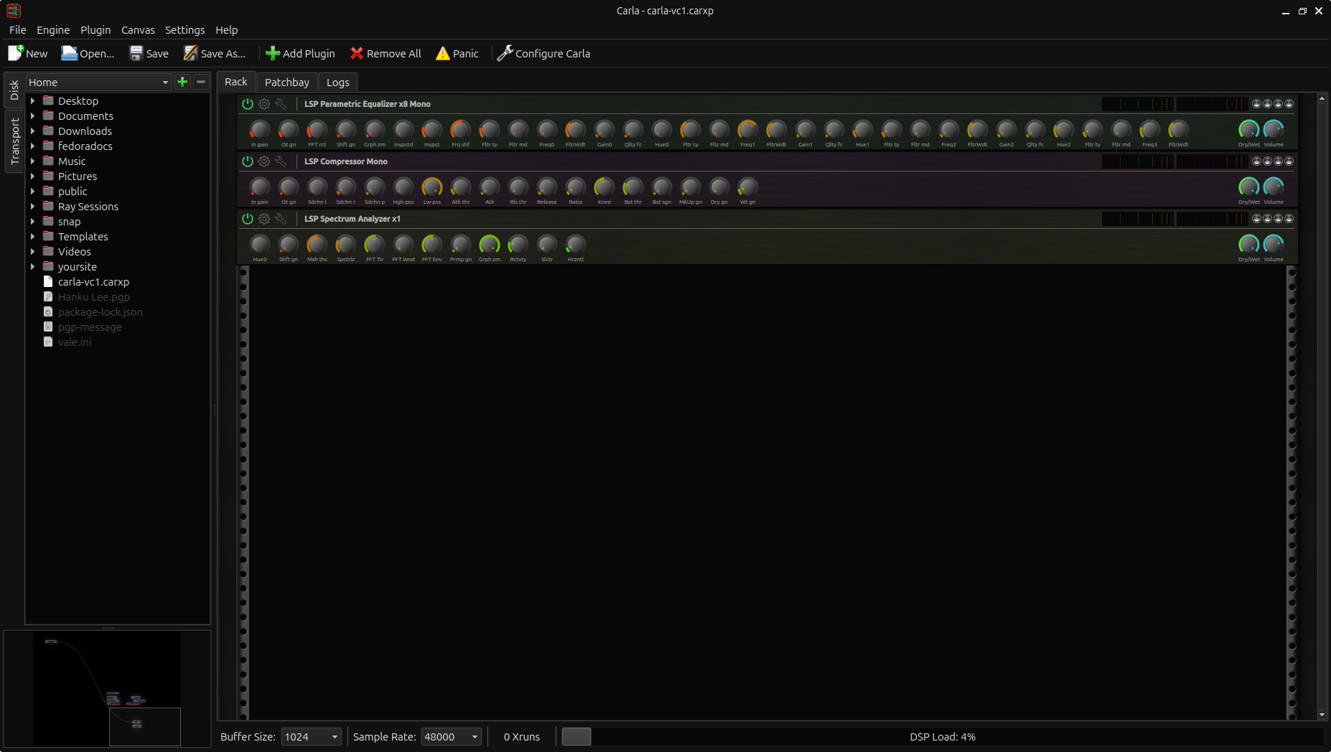Viewport: 1331px width, 752px height.
Task: Add disk location with green plus button
Action: click(x=182, y=82)
